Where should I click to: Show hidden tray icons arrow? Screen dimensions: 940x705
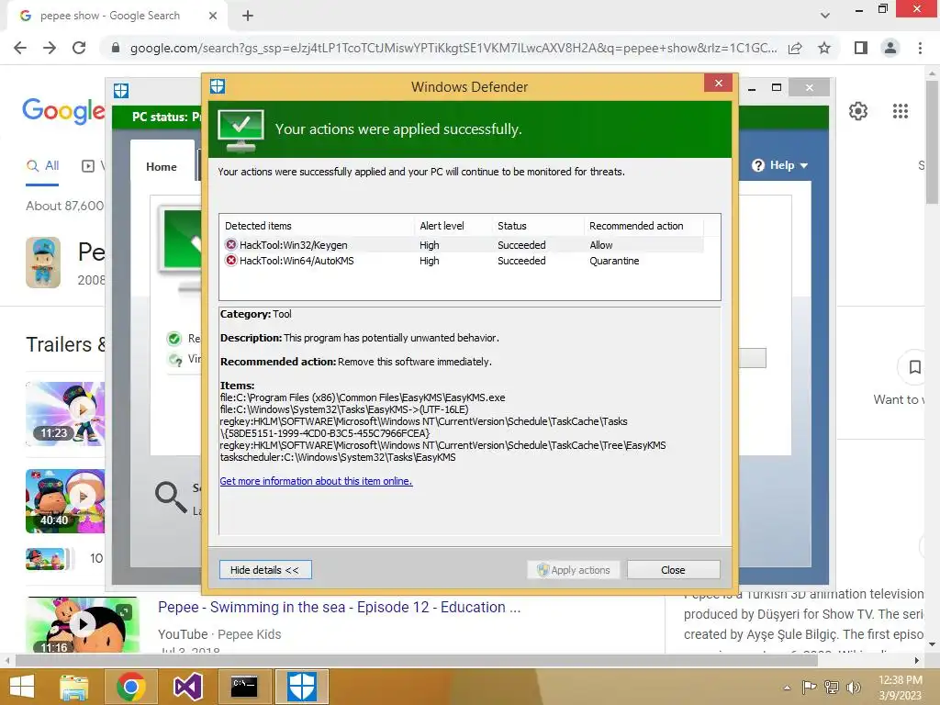tap(787, 688)
